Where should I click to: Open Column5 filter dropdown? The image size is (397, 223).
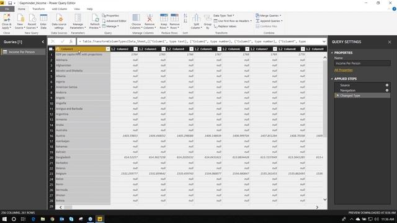tap(219, 49)
